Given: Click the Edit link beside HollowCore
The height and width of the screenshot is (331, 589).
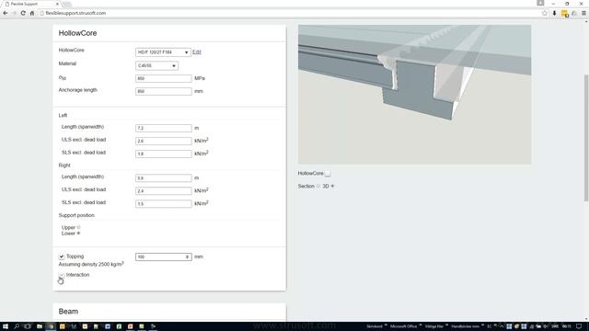Looking at the screenshot, I should click(196, 52).
